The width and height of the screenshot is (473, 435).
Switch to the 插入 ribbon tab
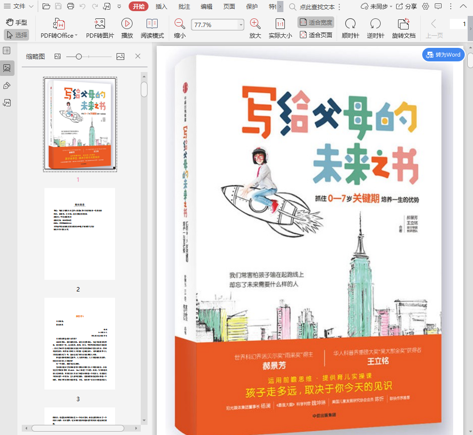click(161, 6)
